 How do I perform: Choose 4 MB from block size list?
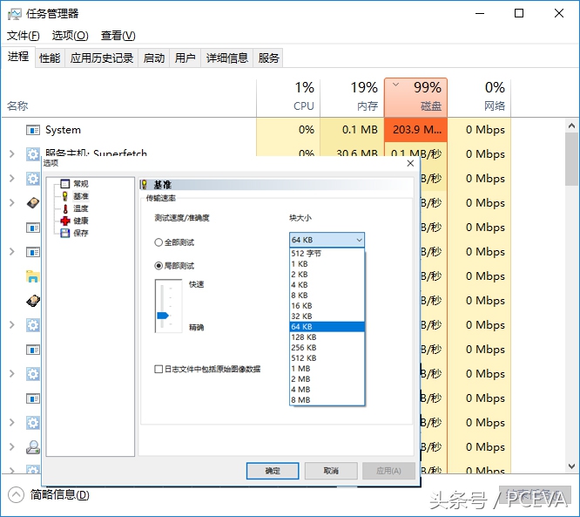pos(327,390)
